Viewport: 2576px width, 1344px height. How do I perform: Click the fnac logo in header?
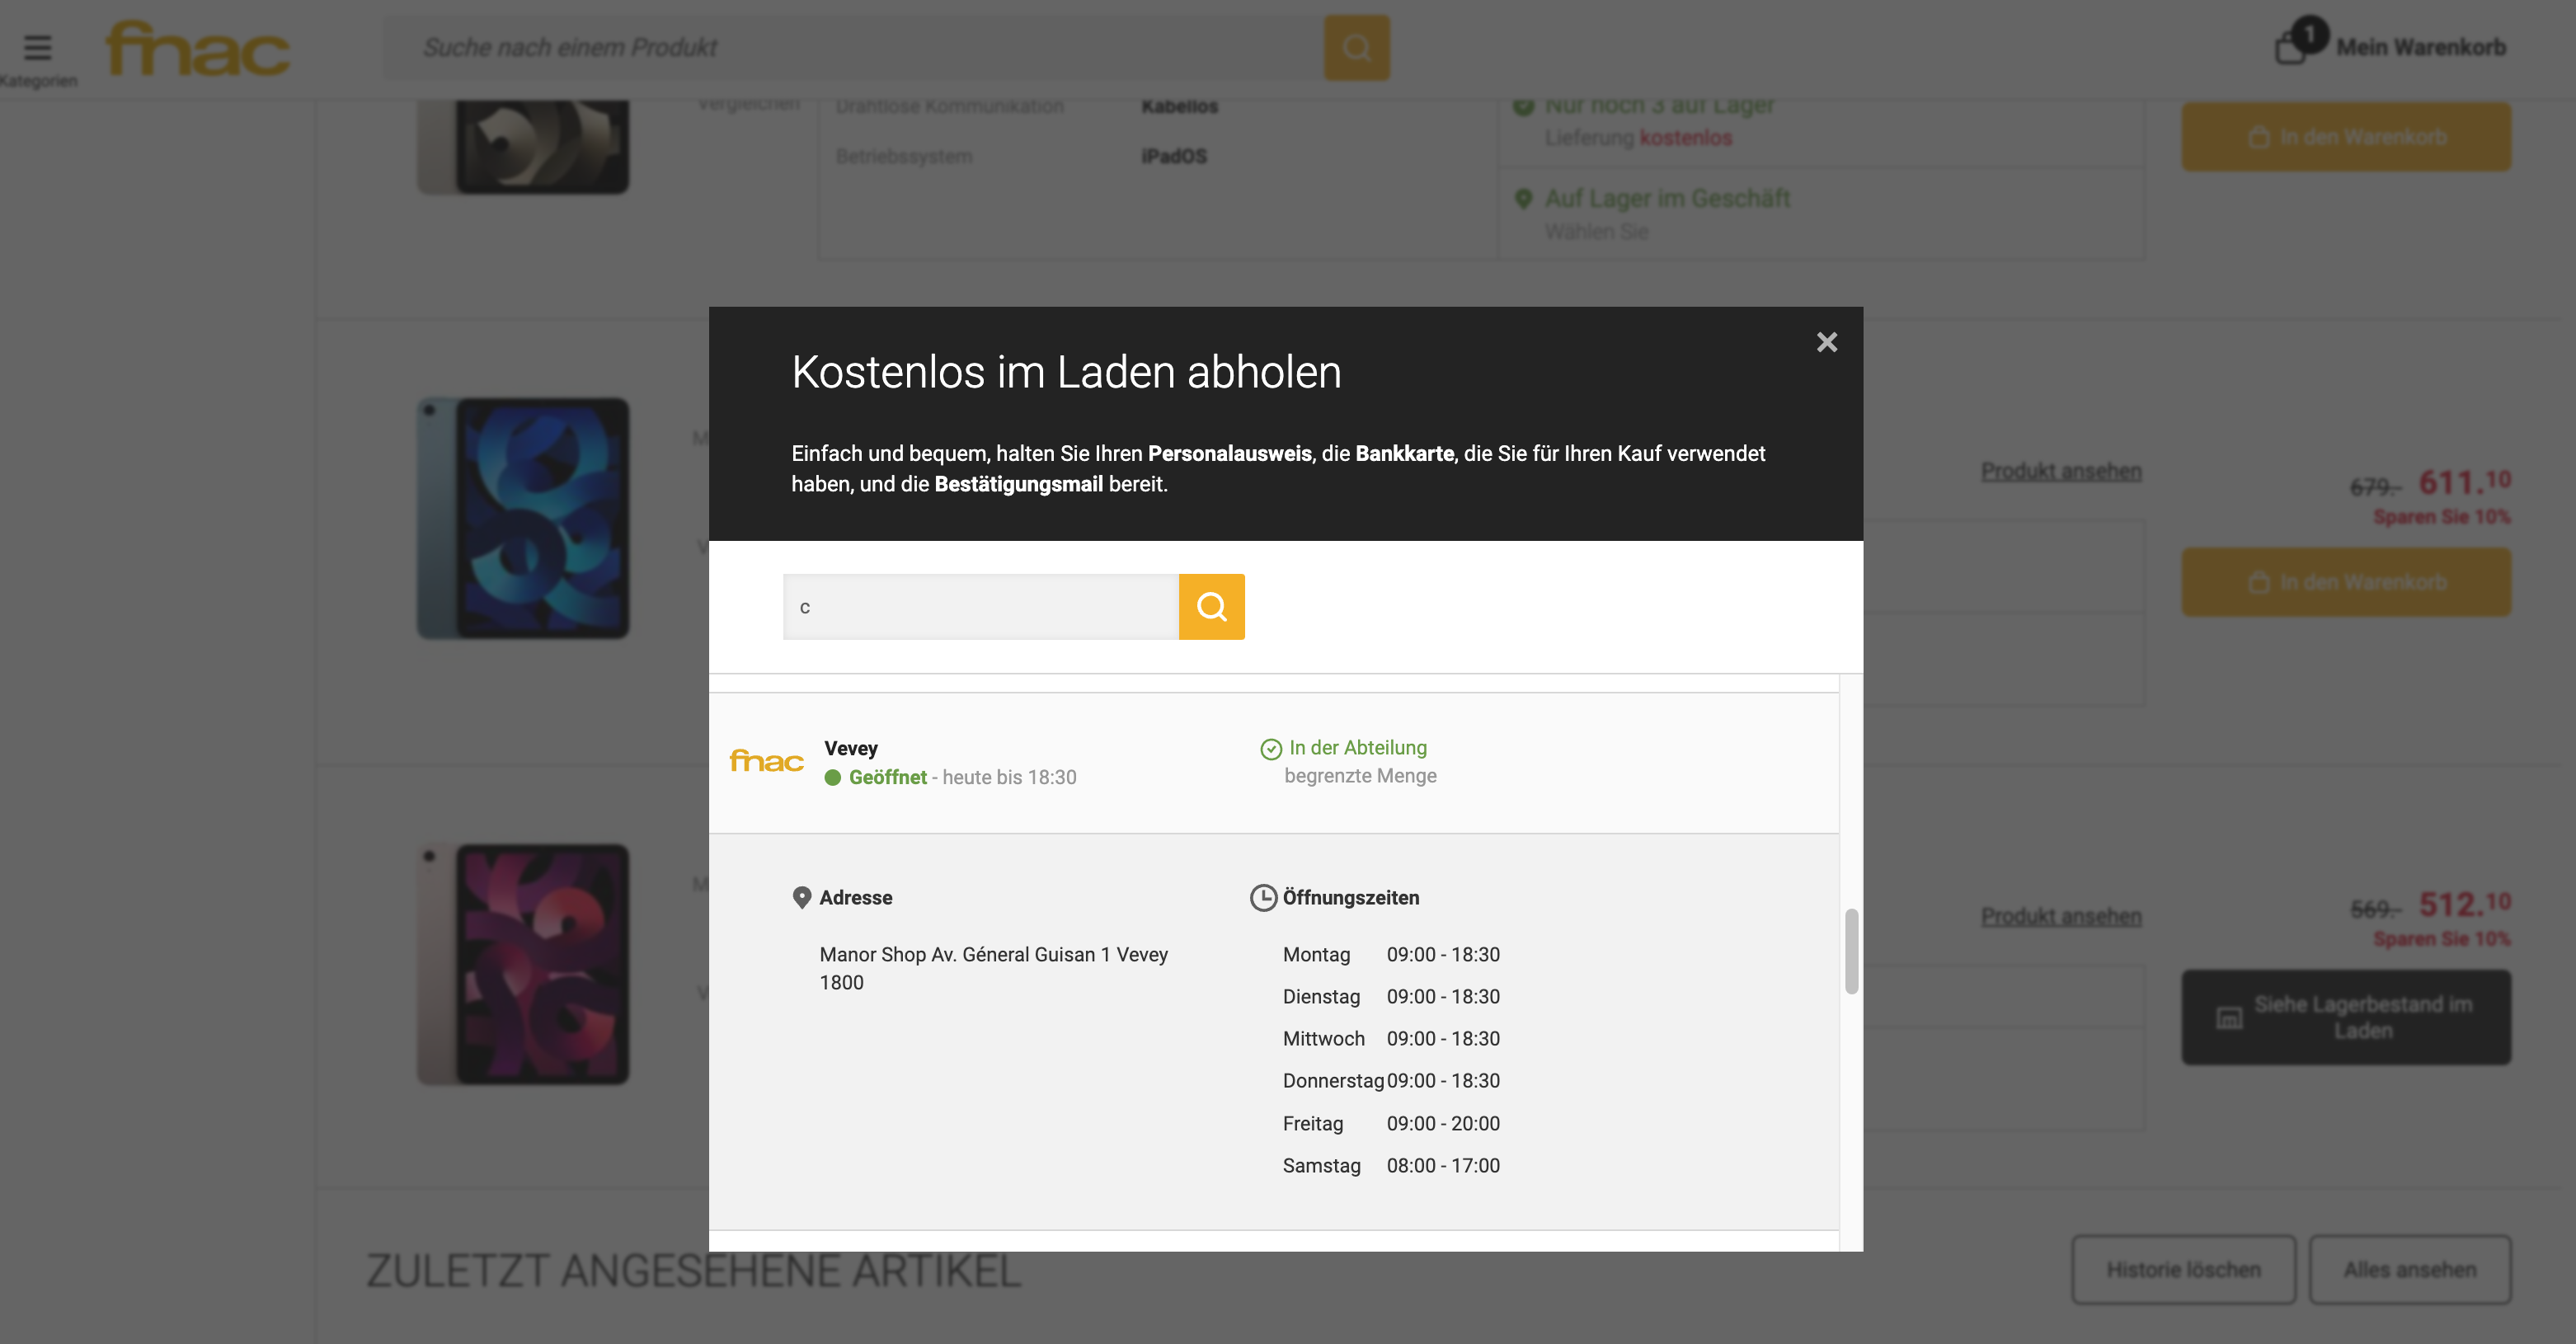(x=198, y=48)
